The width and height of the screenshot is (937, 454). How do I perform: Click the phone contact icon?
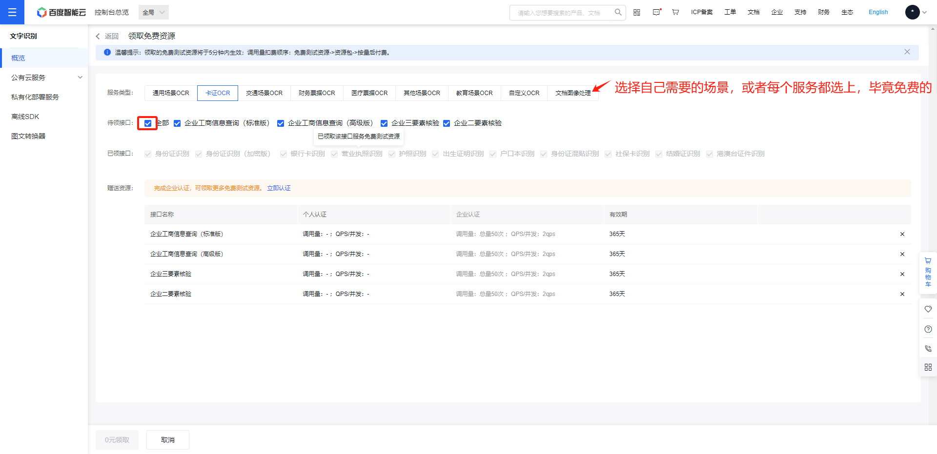coord(928,349)
